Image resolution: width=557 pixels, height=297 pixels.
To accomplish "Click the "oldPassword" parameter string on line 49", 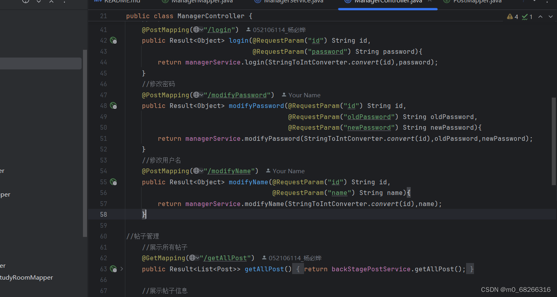I will pyautogui.click(x=369, y=117).
